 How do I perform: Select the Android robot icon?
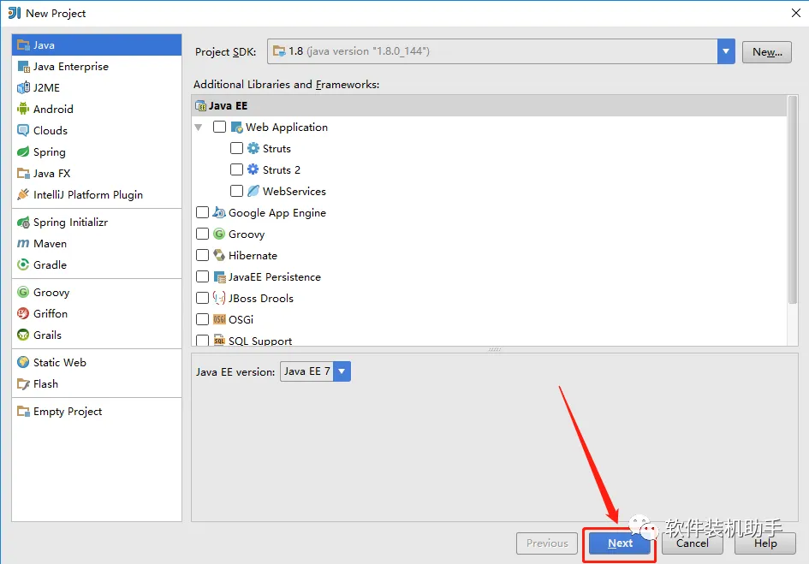click(x=23, y=109)
